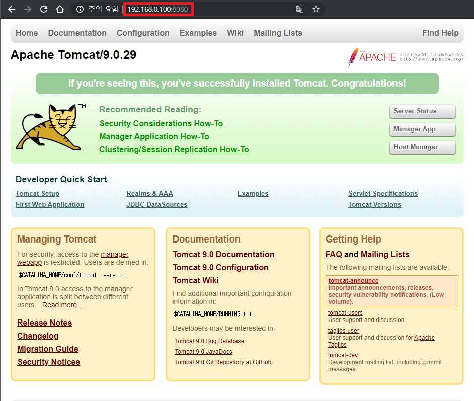Open the Migration Guide link

(48, 349)
